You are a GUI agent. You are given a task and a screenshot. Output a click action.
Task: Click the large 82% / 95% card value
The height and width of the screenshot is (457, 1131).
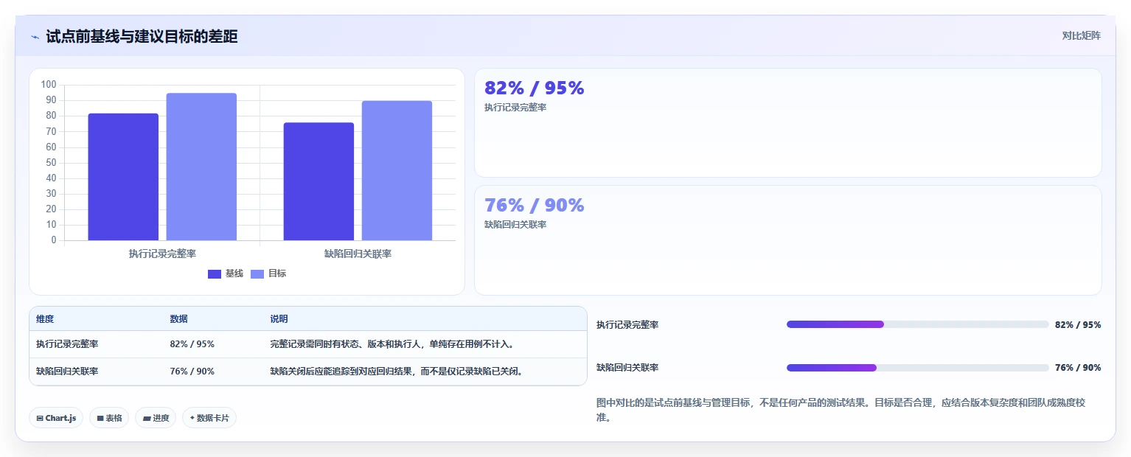pyautogui.click(x=535, y=88)
